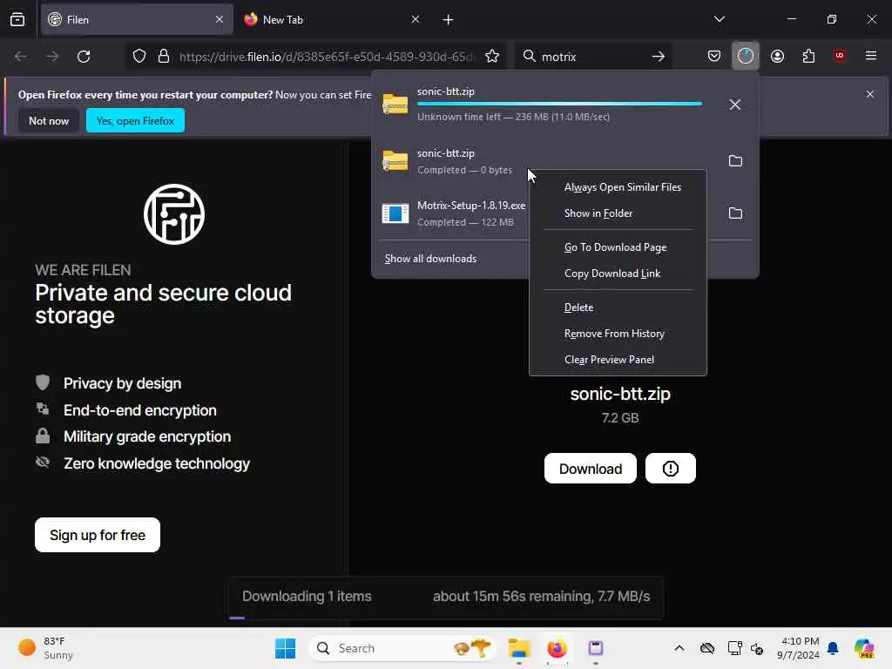Image resolution: width=892 pixels, height=669 pixels.
Task: Select Go To Download Page
Action: click(x=618, y=247)
